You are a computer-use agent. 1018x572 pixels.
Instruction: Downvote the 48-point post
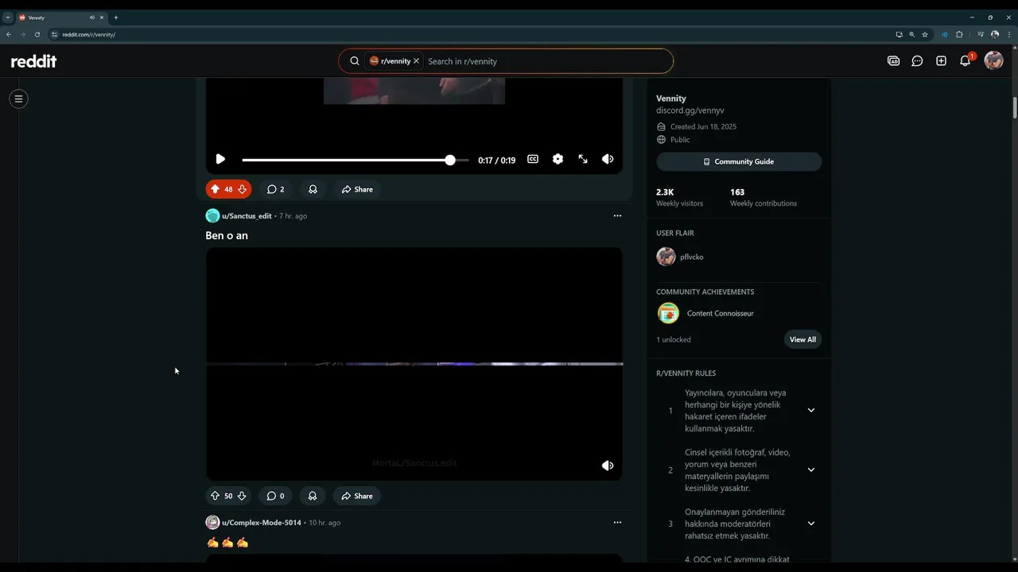(x=242, y=189)
